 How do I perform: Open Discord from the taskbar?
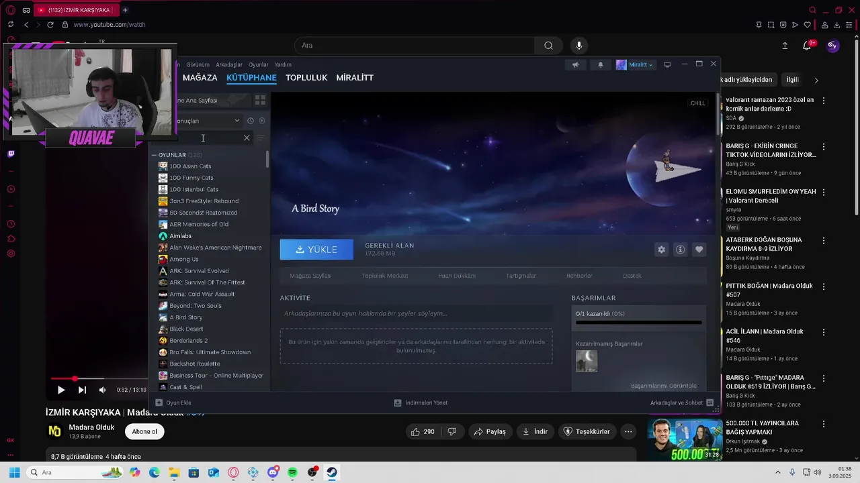(x=273, y=473)
